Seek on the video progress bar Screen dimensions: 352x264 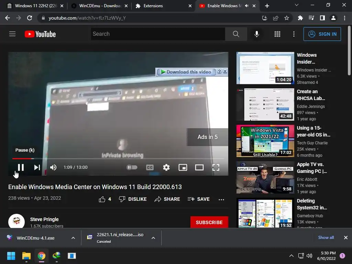[118, 158]
